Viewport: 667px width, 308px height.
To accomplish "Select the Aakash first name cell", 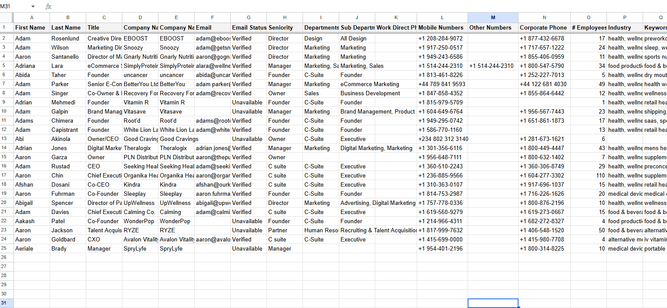I will (x=32, y=221).
